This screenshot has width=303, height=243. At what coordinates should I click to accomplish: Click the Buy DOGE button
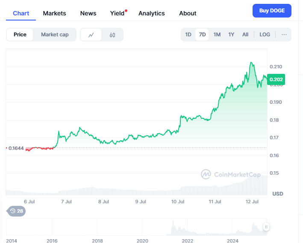272,11
